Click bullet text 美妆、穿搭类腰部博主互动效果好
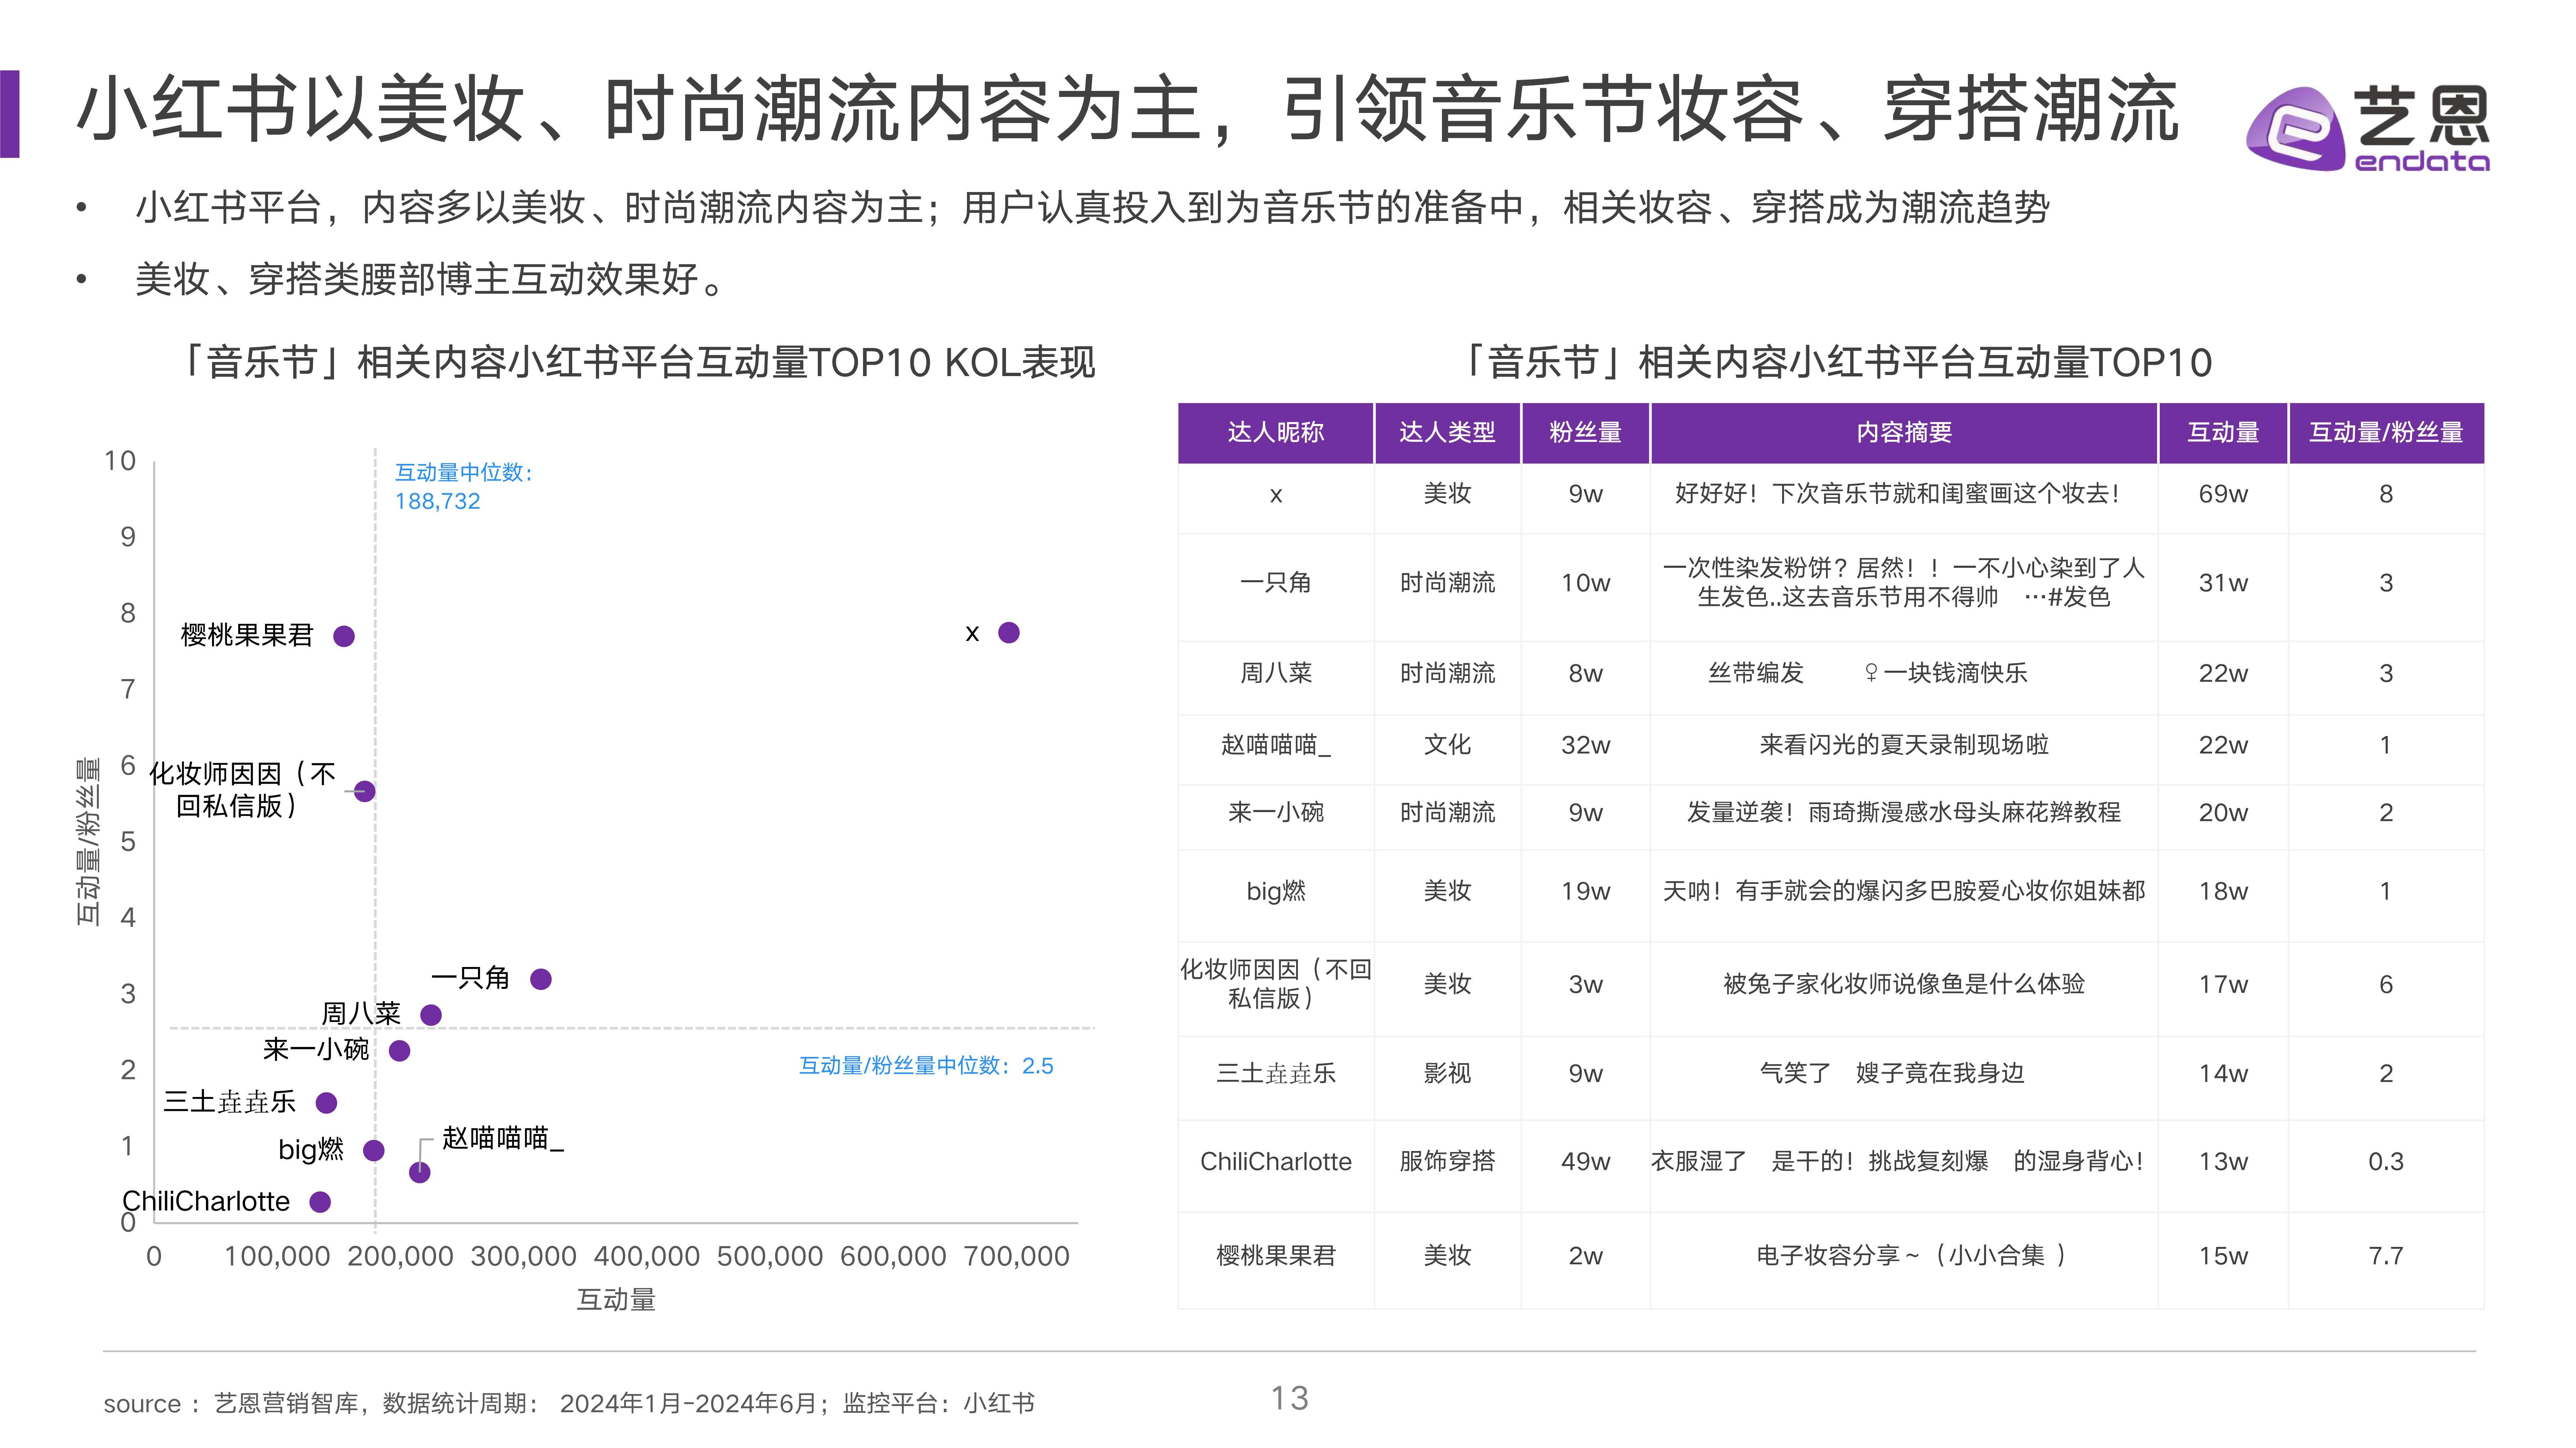The width and height of the screenshot is (2576, 1448). pyautogui.click(x=431, y=280)
